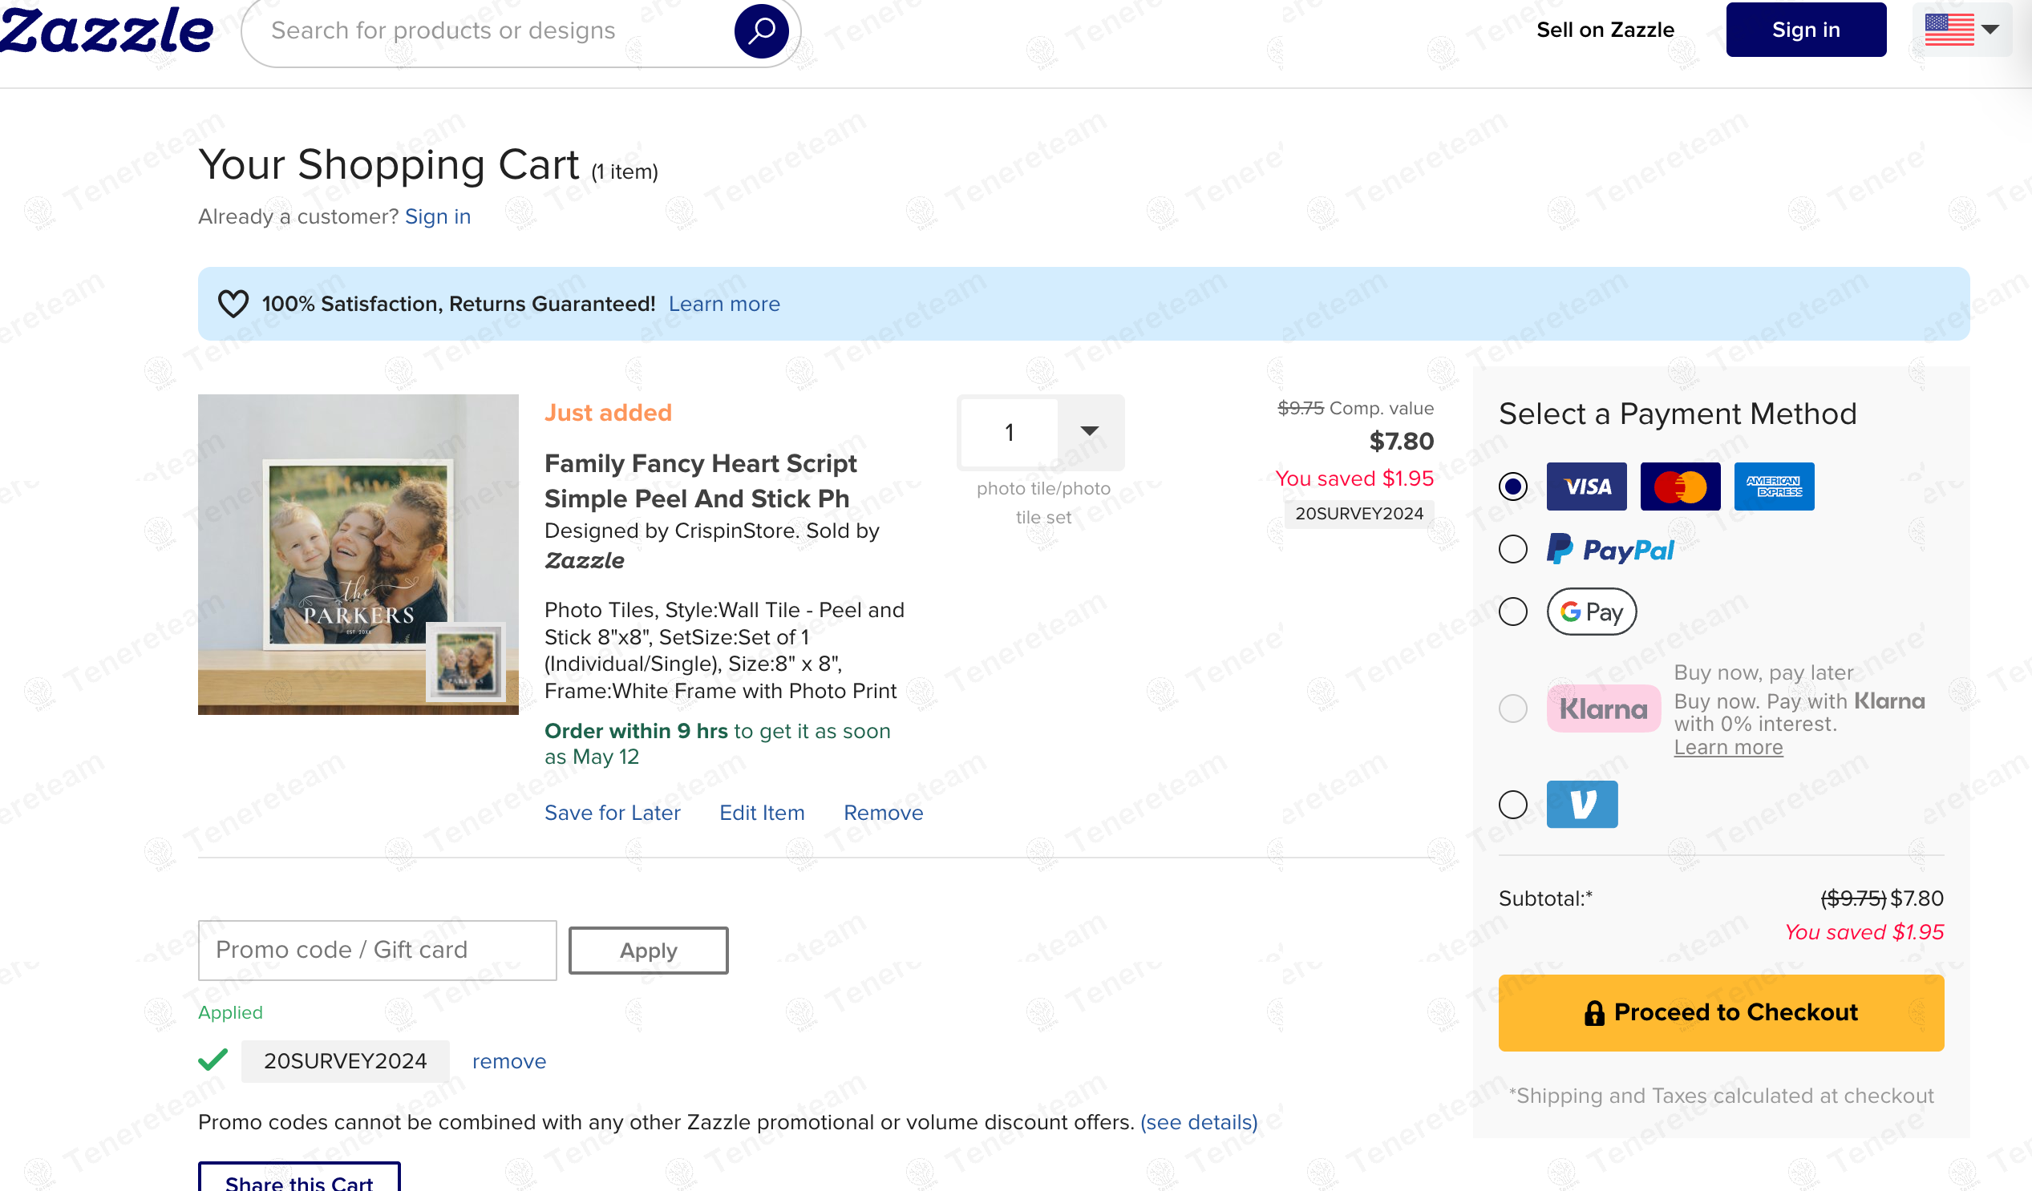This screenshot has height=1191, width=2032.
Task: Click Sell on Zazzle in header
Action: pyautogui.click(x=1605, y=30)
